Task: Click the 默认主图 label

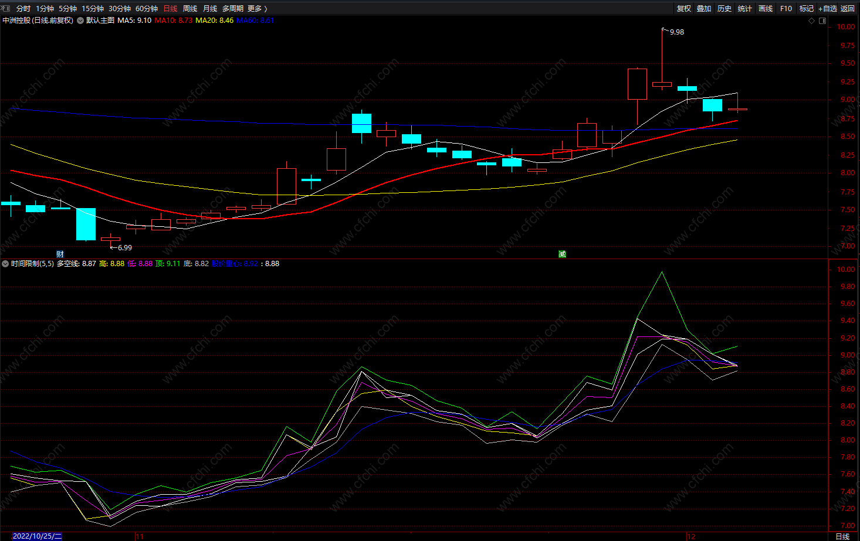Action: tap(100, 21)
